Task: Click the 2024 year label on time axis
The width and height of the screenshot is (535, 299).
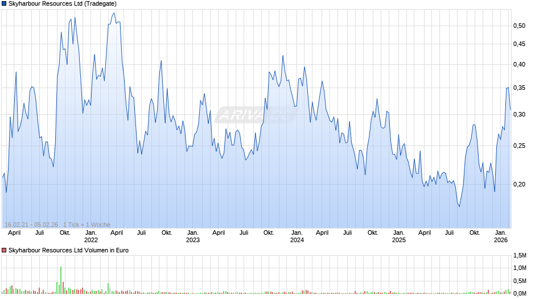Action: pos(297,240)
